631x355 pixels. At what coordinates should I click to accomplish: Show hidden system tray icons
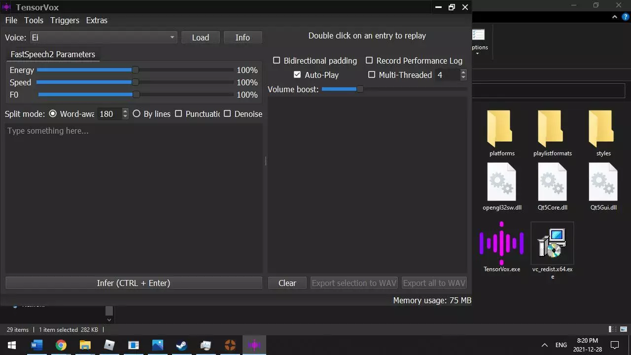tap(544, 345)
